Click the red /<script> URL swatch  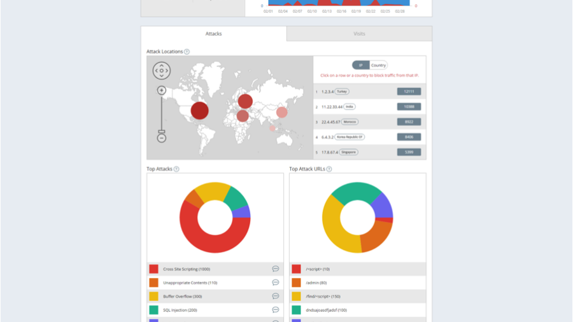point(296,269)
